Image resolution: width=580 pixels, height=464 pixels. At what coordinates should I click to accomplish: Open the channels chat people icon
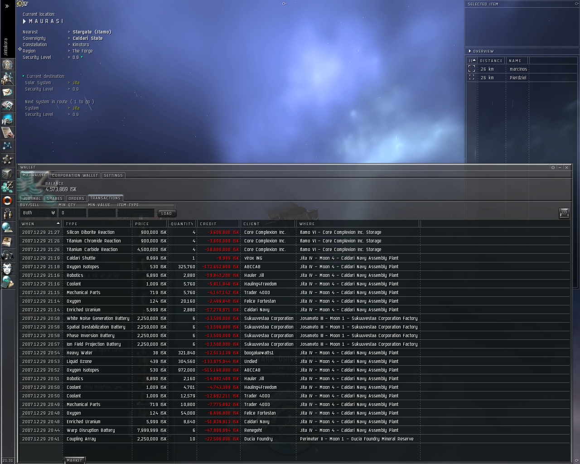click(7, 214)
